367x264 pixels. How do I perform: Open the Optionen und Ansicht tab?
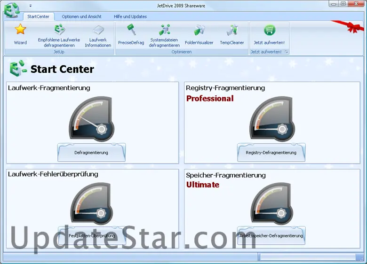coord(81,16)
